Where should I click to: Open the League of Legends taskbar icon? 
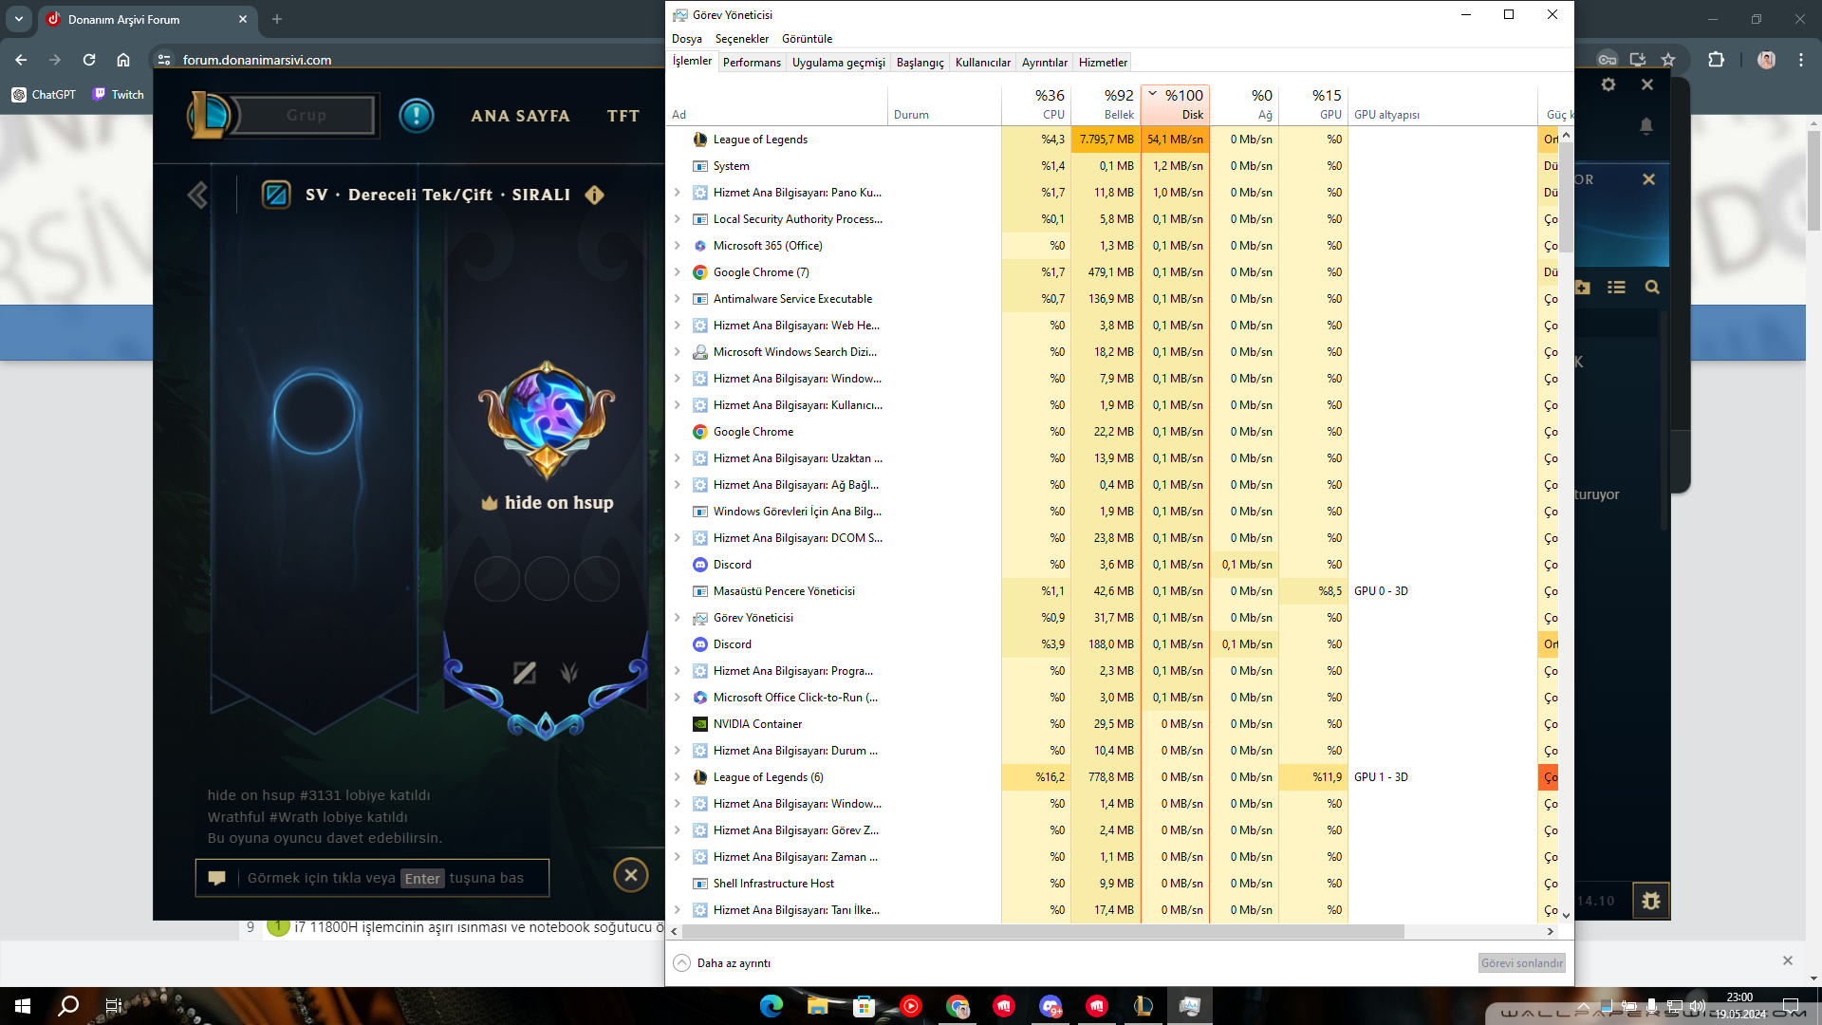[1143, 1006]
